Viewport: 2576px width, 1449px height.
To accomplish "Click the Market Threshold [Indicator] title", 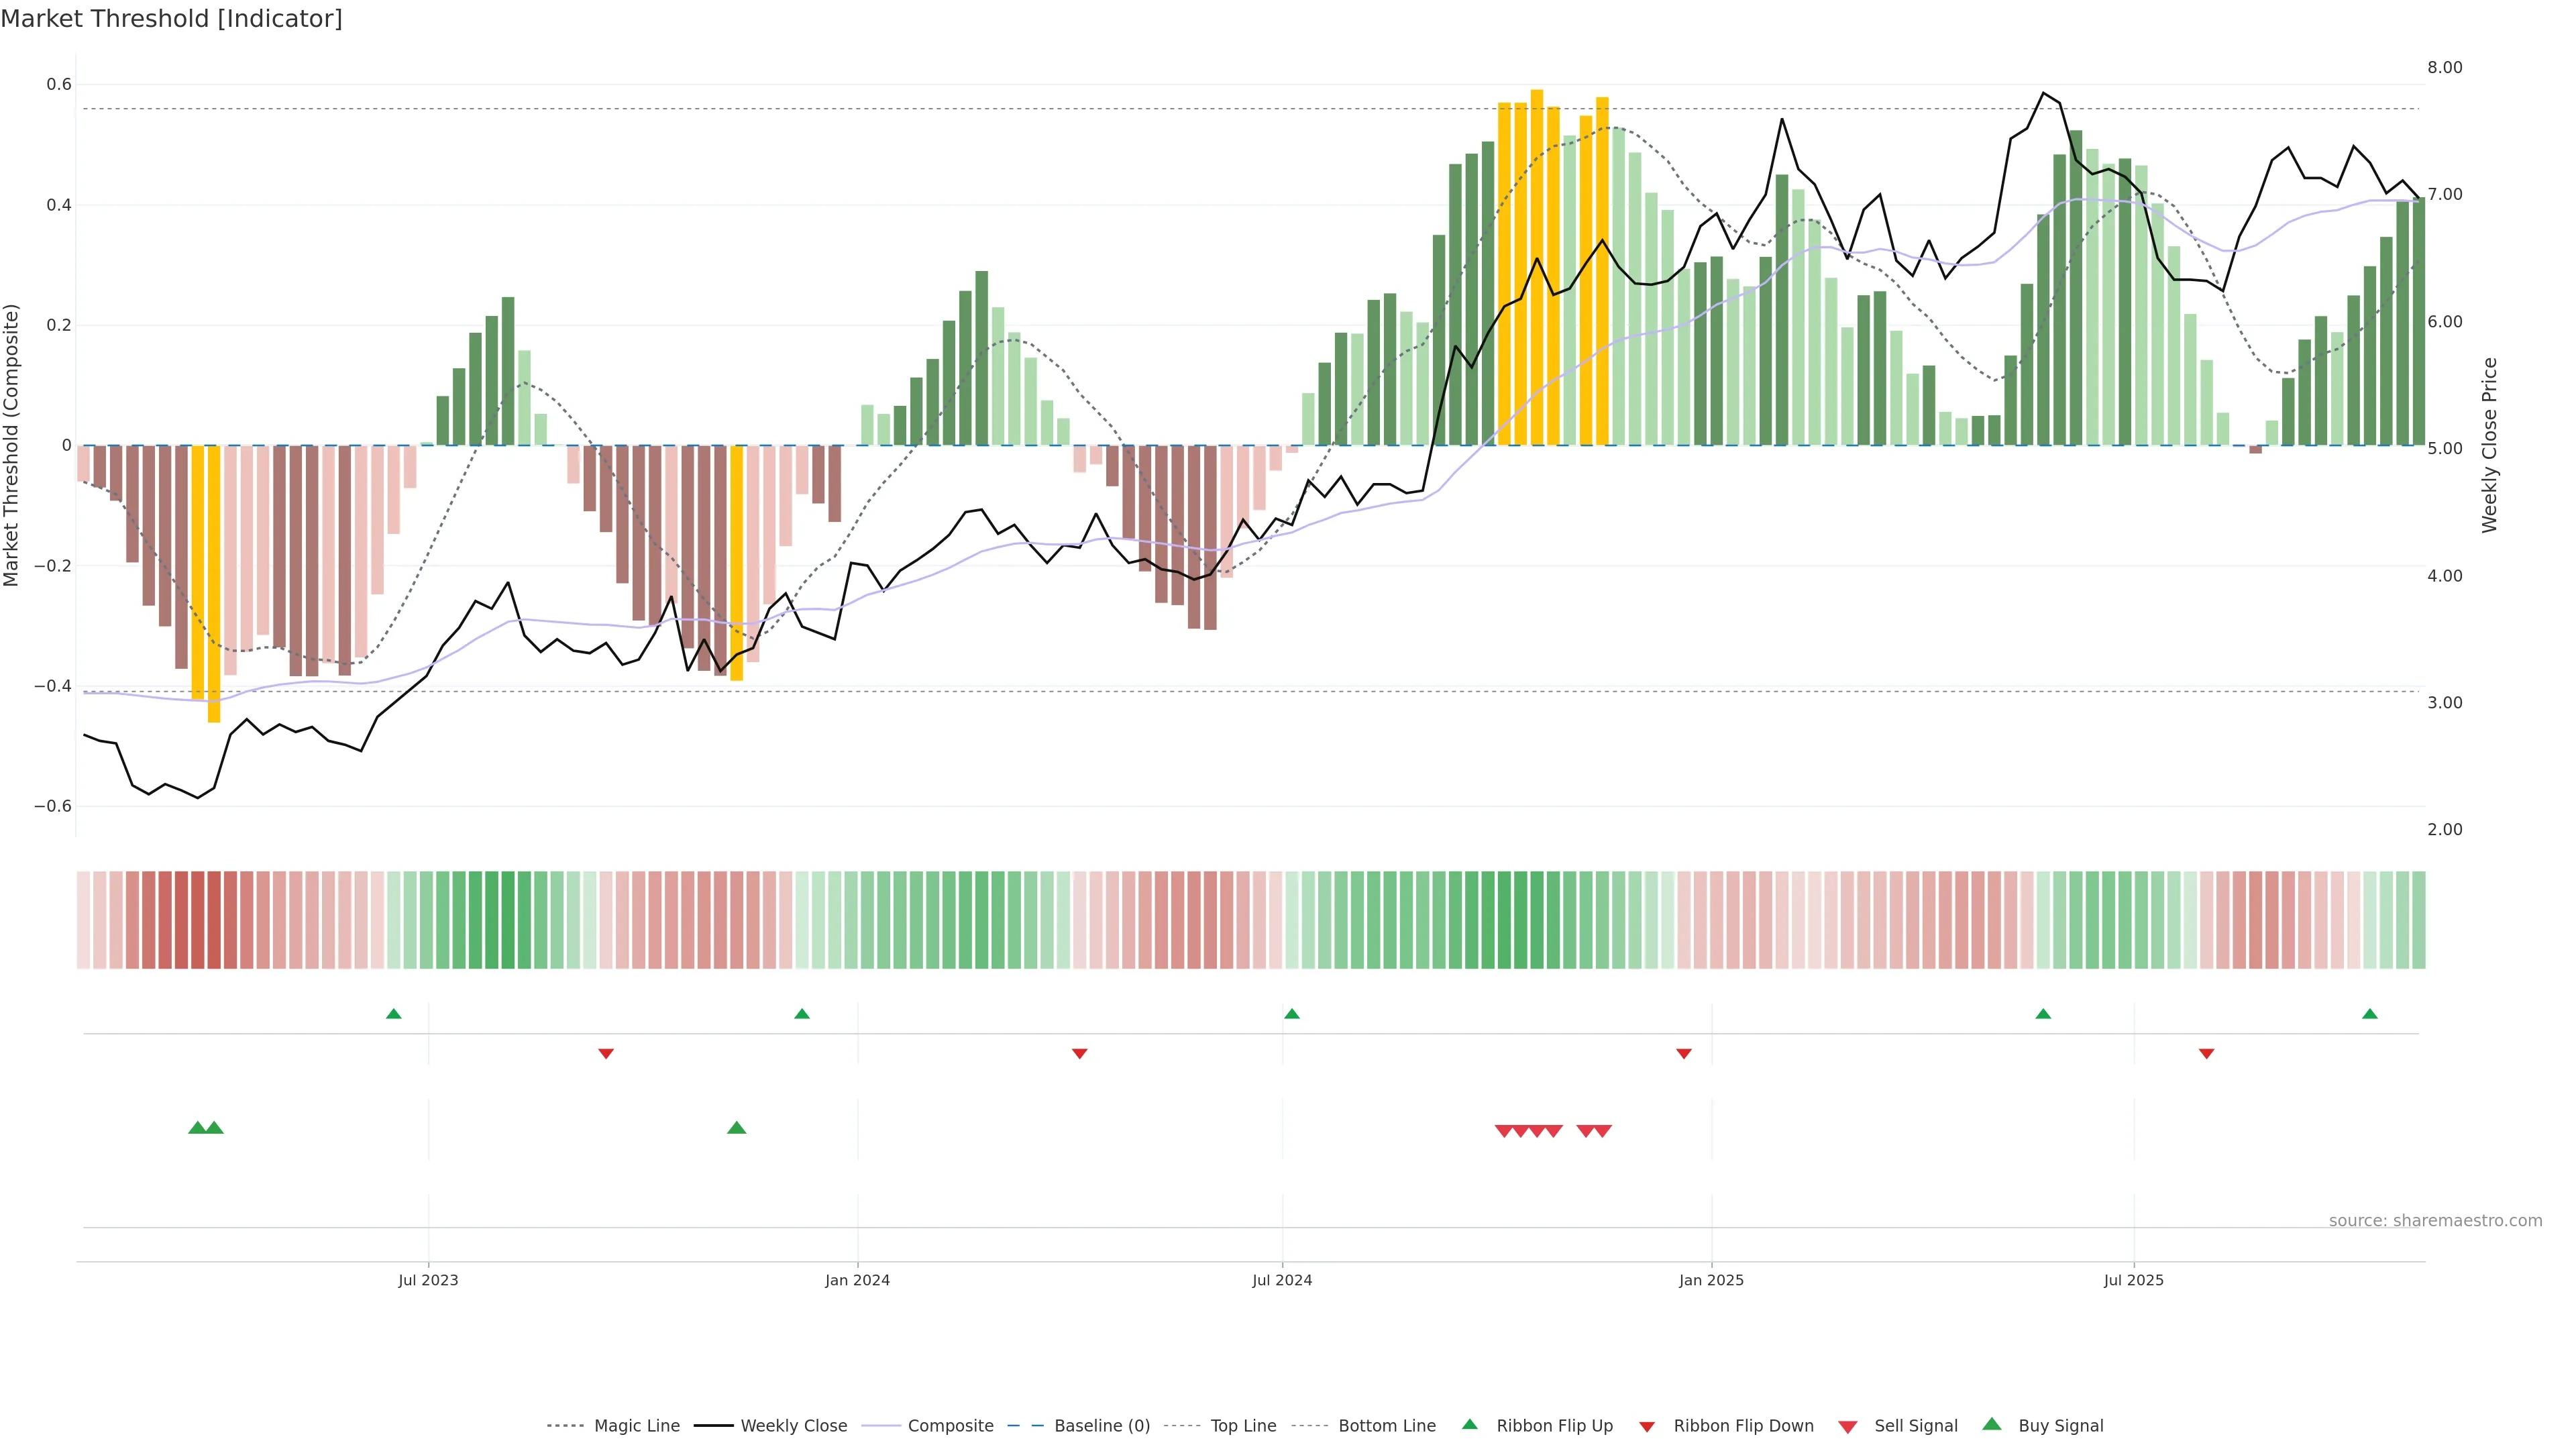I will 171,19.
